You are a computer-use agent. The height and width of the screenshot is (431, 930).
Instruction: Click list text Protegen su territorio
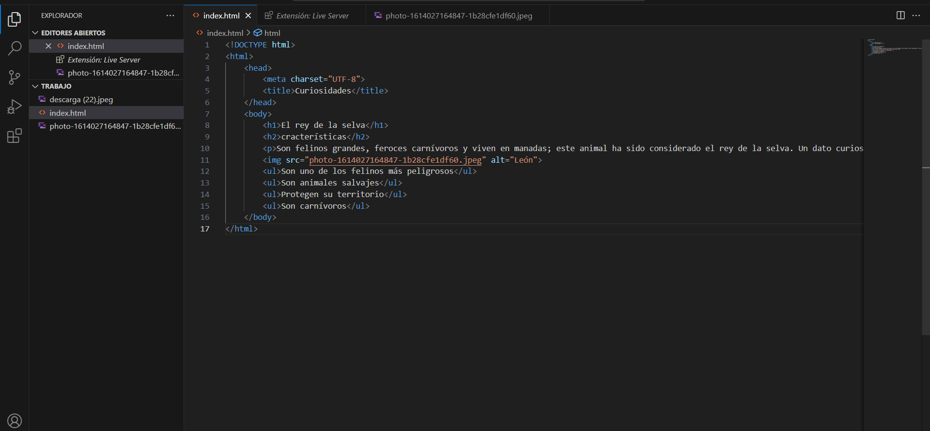coord(332,194)
